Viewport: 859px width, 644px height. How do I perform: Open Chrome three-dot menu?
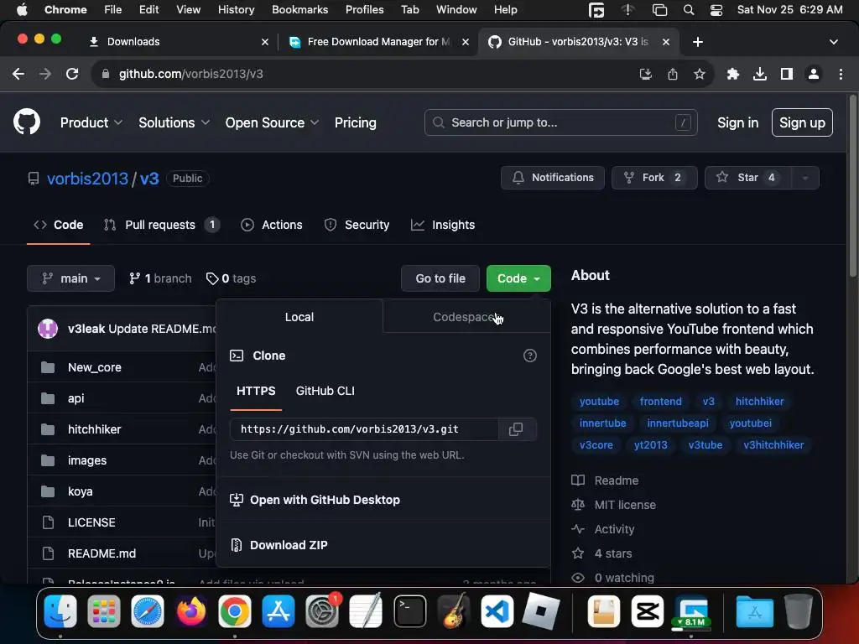(841, 74)
